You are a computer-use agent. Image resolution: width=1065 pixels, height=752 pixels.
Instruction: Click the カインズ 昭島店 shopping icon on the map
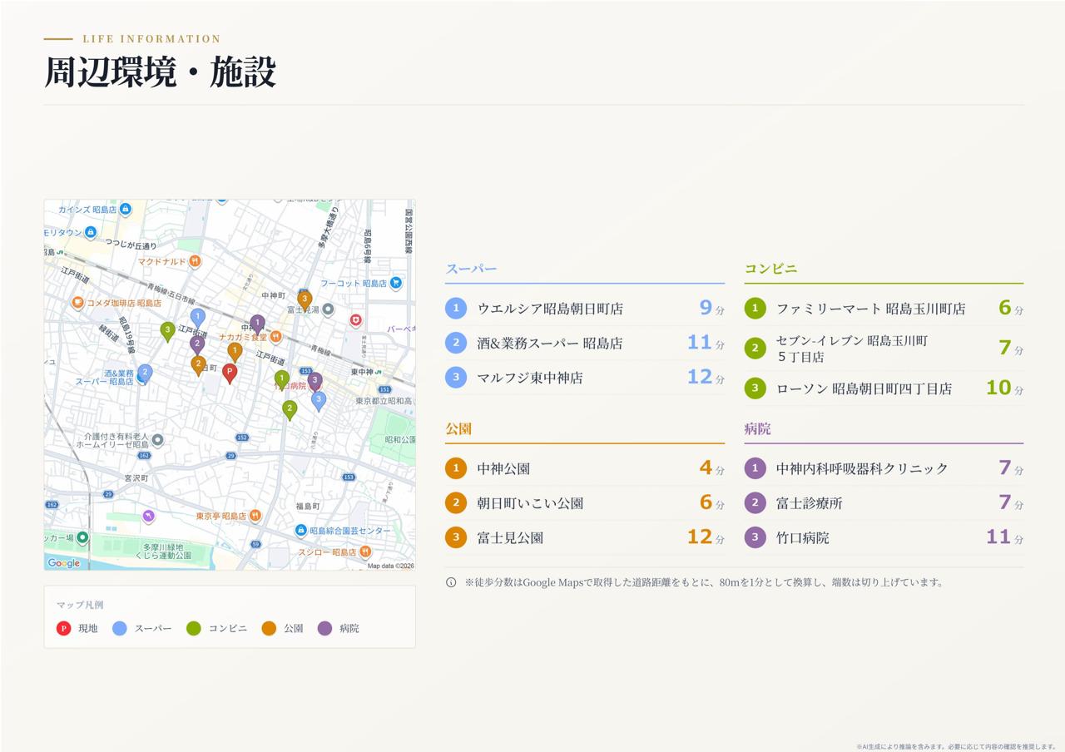[x=126, y=209]
